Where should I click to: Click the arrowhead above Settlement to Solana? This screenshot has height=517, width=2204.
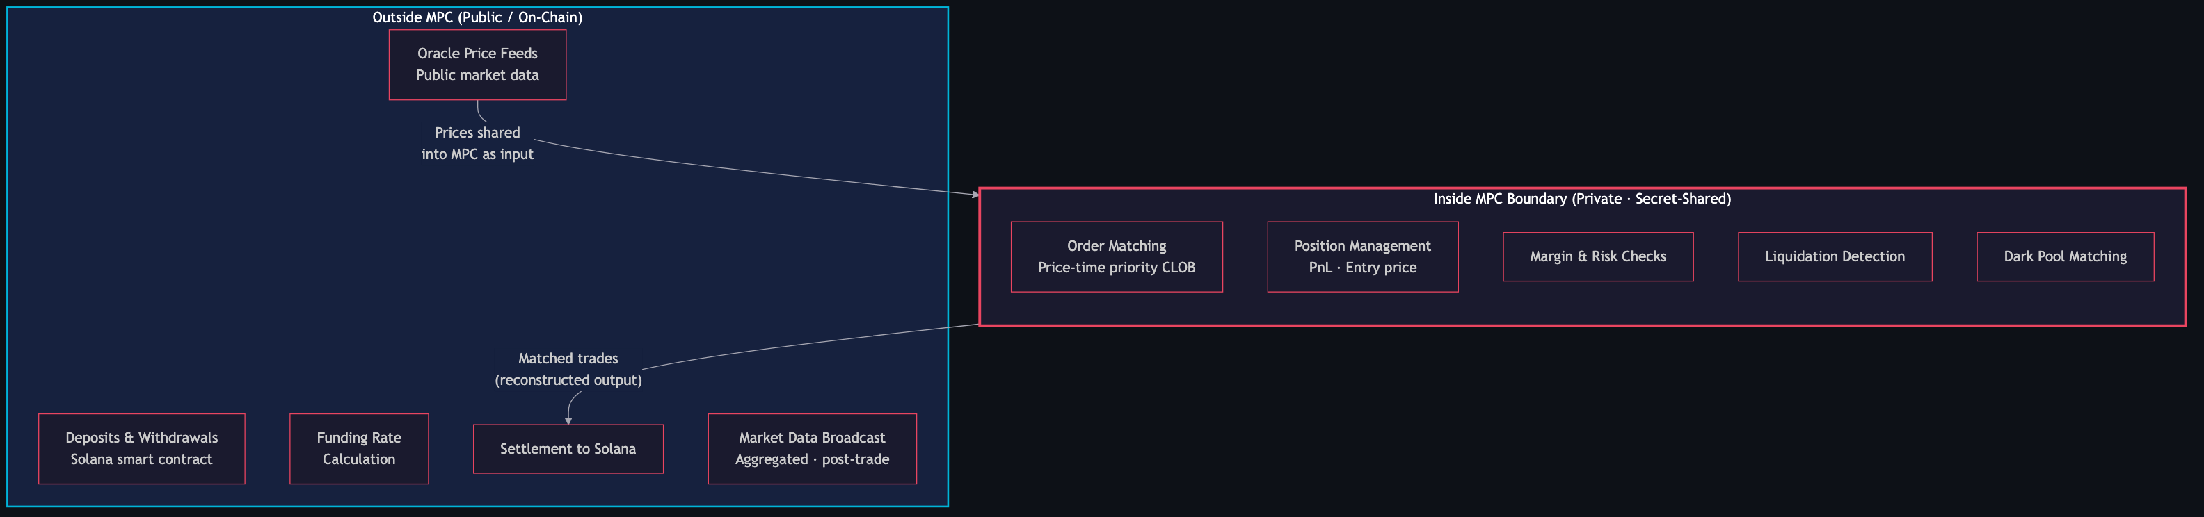click(x=568, y=420)
